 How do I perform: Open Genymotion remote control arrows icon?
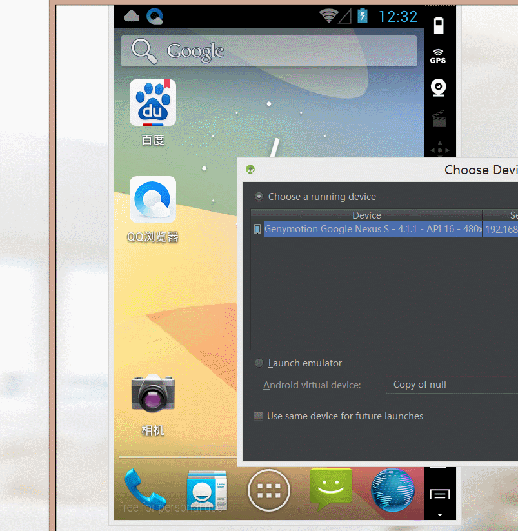pyautogui.click(x=439, y=150)
